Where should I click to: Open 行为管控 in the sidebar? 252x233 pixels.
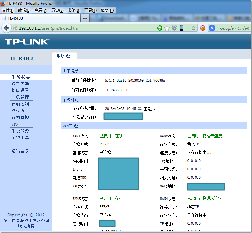pyautogui.click(x=20, y=117)
